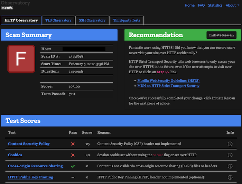This screenshot has width=242, height=184.
Task: Click the Initiate Rescan button
Action: pyautogui.click(x=221, y=35)
